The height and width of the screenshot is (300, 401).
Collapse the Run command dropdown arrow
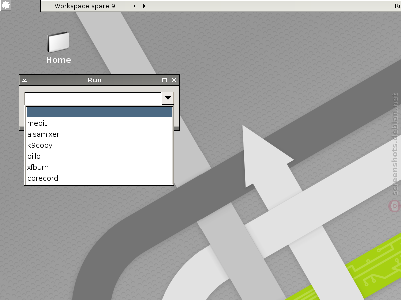[168, 98]
